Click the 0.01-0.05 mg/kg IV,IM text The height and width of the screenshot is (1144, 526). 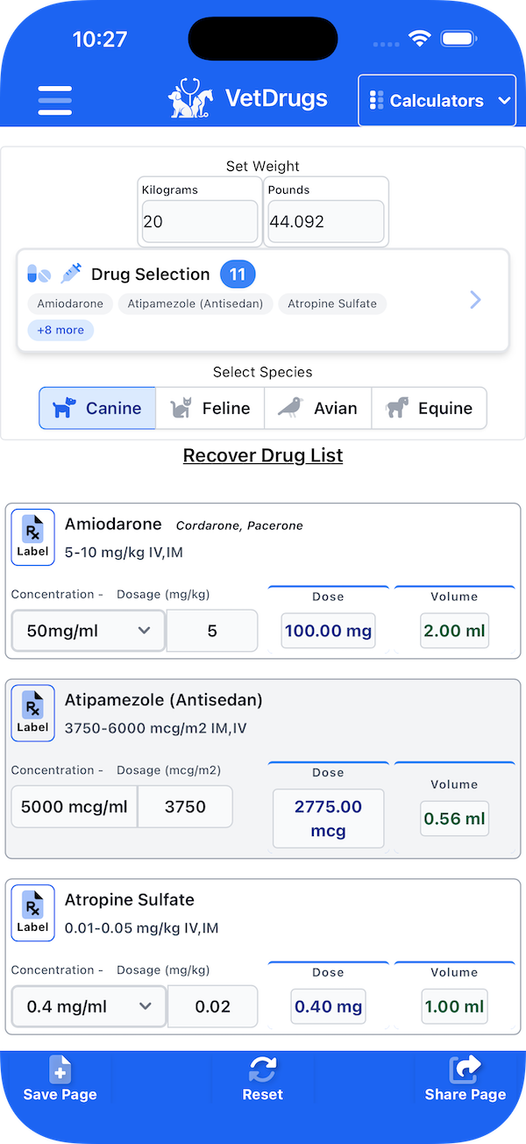142,928
